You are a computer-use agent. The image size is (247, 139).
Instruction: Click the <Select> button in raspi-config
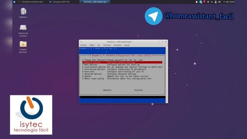tap(107, 90)
